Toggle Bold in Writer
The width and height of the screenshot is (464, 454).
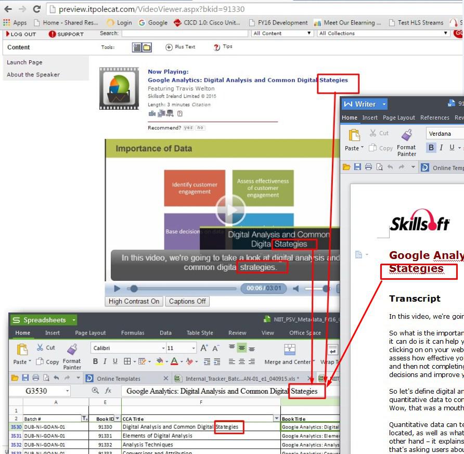coord(431,147)
